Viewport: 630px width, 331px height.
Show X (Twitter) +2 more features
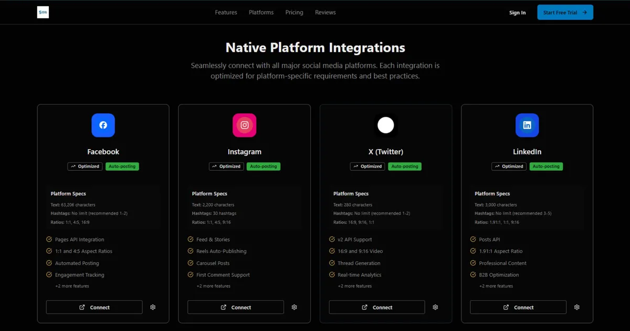tap(354, 286)
